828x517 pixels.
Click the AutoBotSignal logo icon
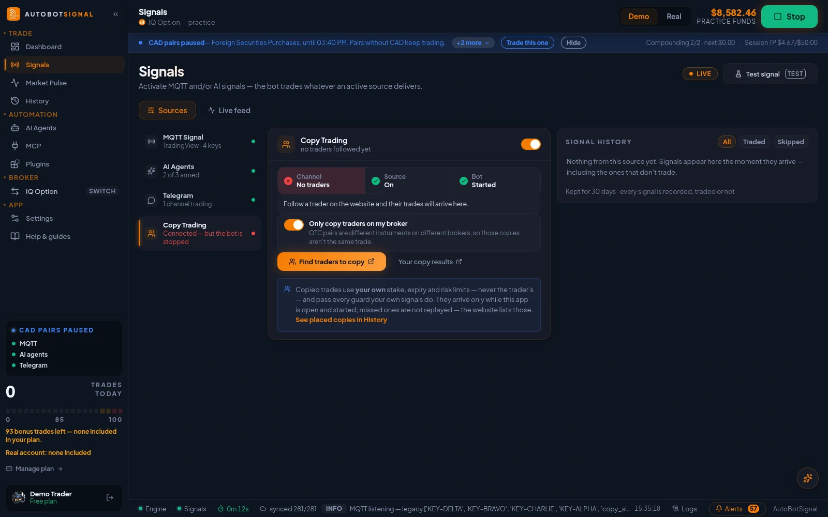tap(13, 14)
